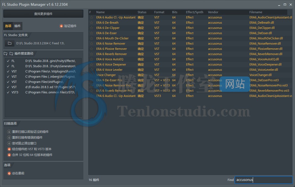The height and width of the screenshot is (187, 295).
Task: Click ERA6_VoiceAutoEQ.dll filename
Action: tap(264, 59)
